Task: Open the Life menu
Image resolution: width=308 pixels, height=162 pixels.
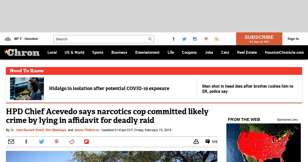Action: 171,52
